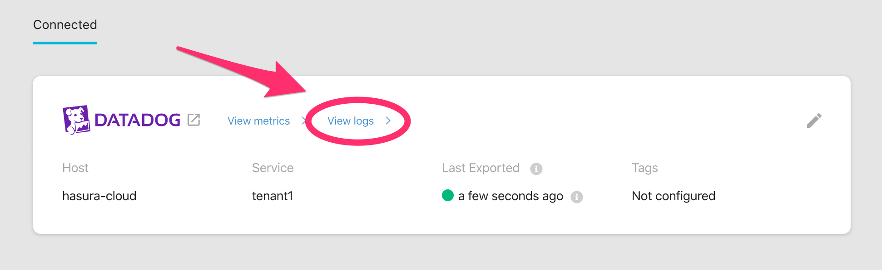Click the Datadog dog mascot image
The width and height of the screenshot is (882, 270).
(76, 121)
